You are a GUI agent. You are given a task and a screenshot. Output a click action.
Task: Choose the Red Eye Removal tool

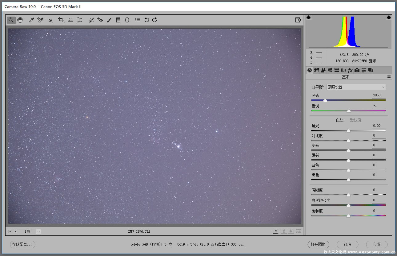tap(100, 20)
